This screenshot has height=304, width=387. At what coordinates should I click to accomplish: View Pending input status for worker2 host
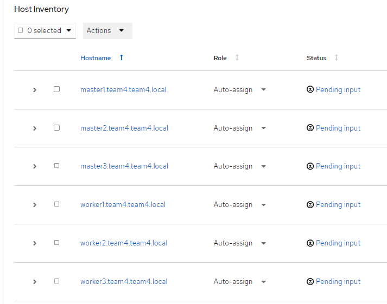coord(338,243)
